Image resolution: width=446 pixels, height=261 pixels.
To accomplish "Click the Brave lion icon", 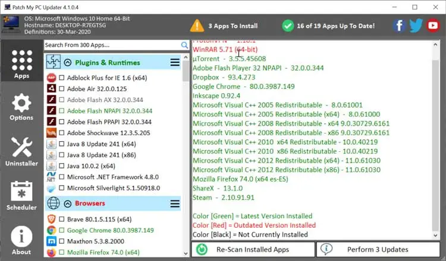I will coord(52,219).
